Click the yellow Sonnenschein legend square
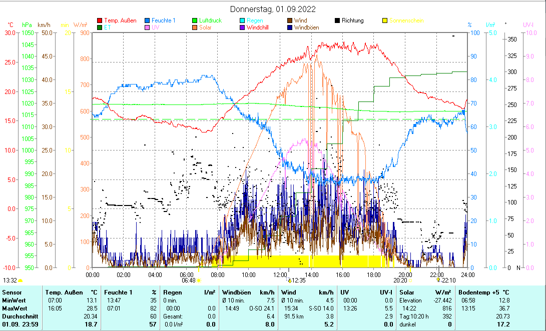 tap(385, 21)
